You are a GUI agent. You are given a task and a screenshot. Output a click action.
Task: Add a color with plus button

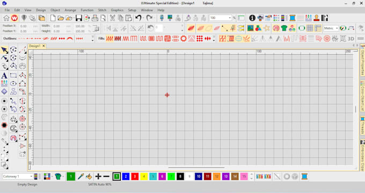98,176
